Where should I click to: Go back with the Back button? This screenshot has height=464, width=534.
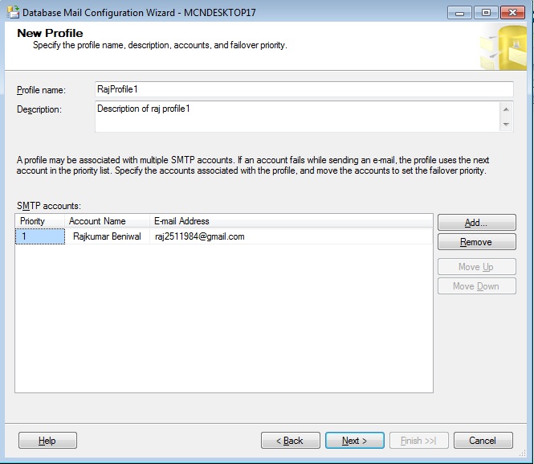tap(290, 441)
